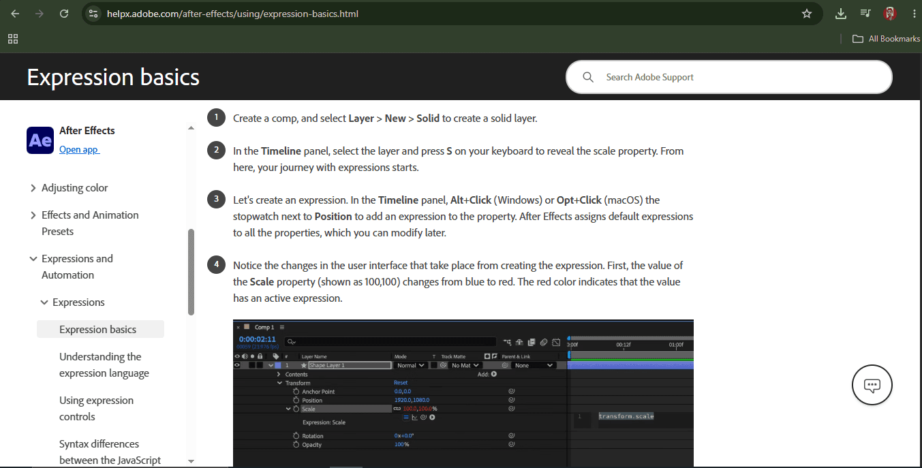This screenshot has height=468, width=922.
Task: Click the After Effects Ae logo
Action: [x=40, y=140]
